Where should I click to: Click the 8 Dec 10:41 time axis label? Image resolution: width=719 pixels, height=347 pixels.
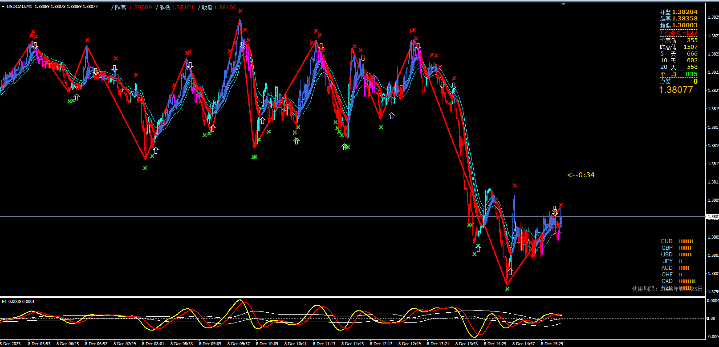296,343
